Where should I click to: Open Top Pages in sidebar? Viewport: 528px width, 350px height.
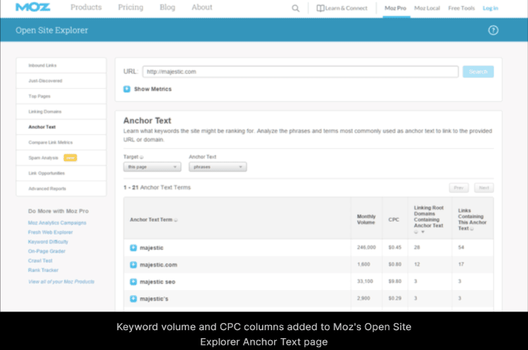61,96
